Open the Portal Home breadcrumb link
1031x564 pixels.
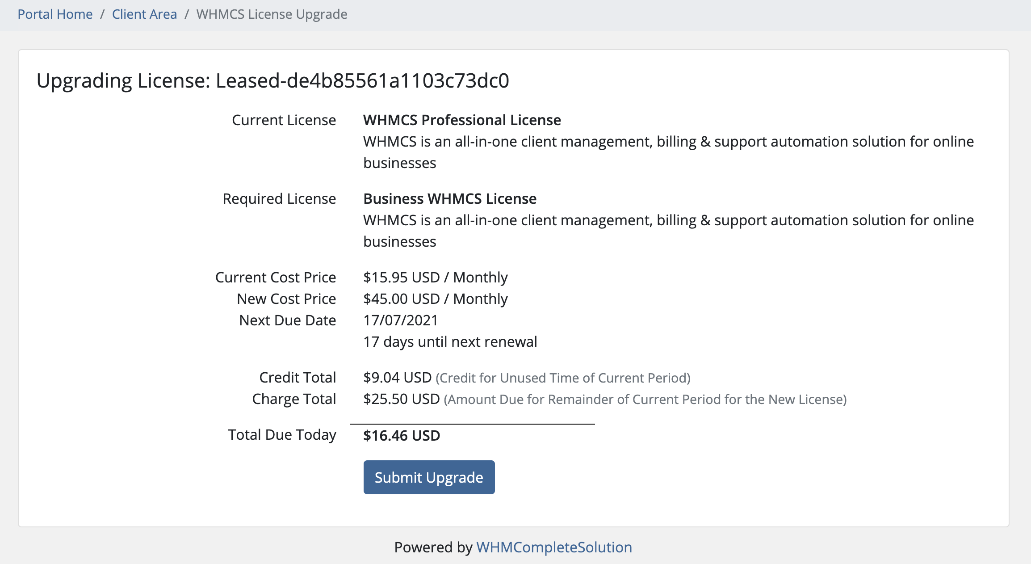pyautogui.click(x=55, y=14)
